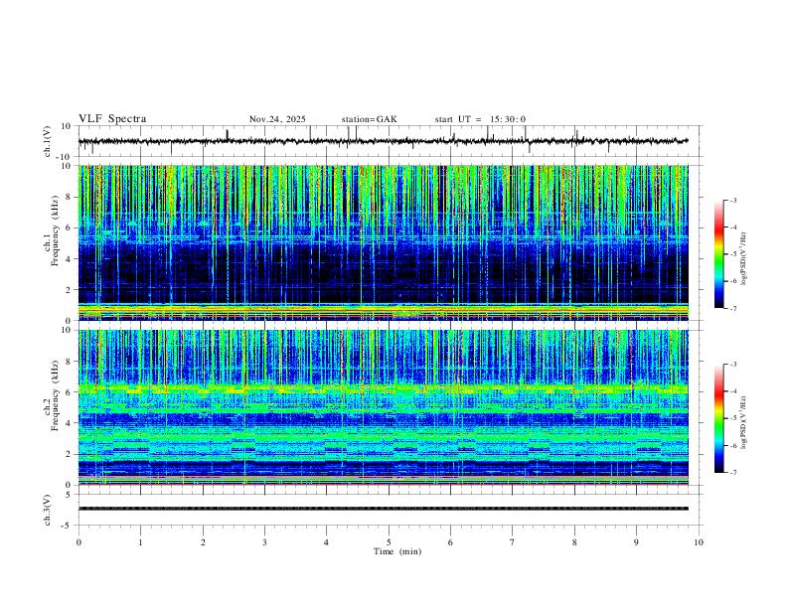Click the time axis tick label '5'
The image size is (787, 608).
tap(389, 542)
